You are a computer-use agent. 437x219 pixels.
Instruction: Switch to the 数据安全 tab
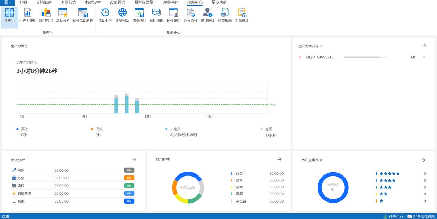[x=93, y=2]
